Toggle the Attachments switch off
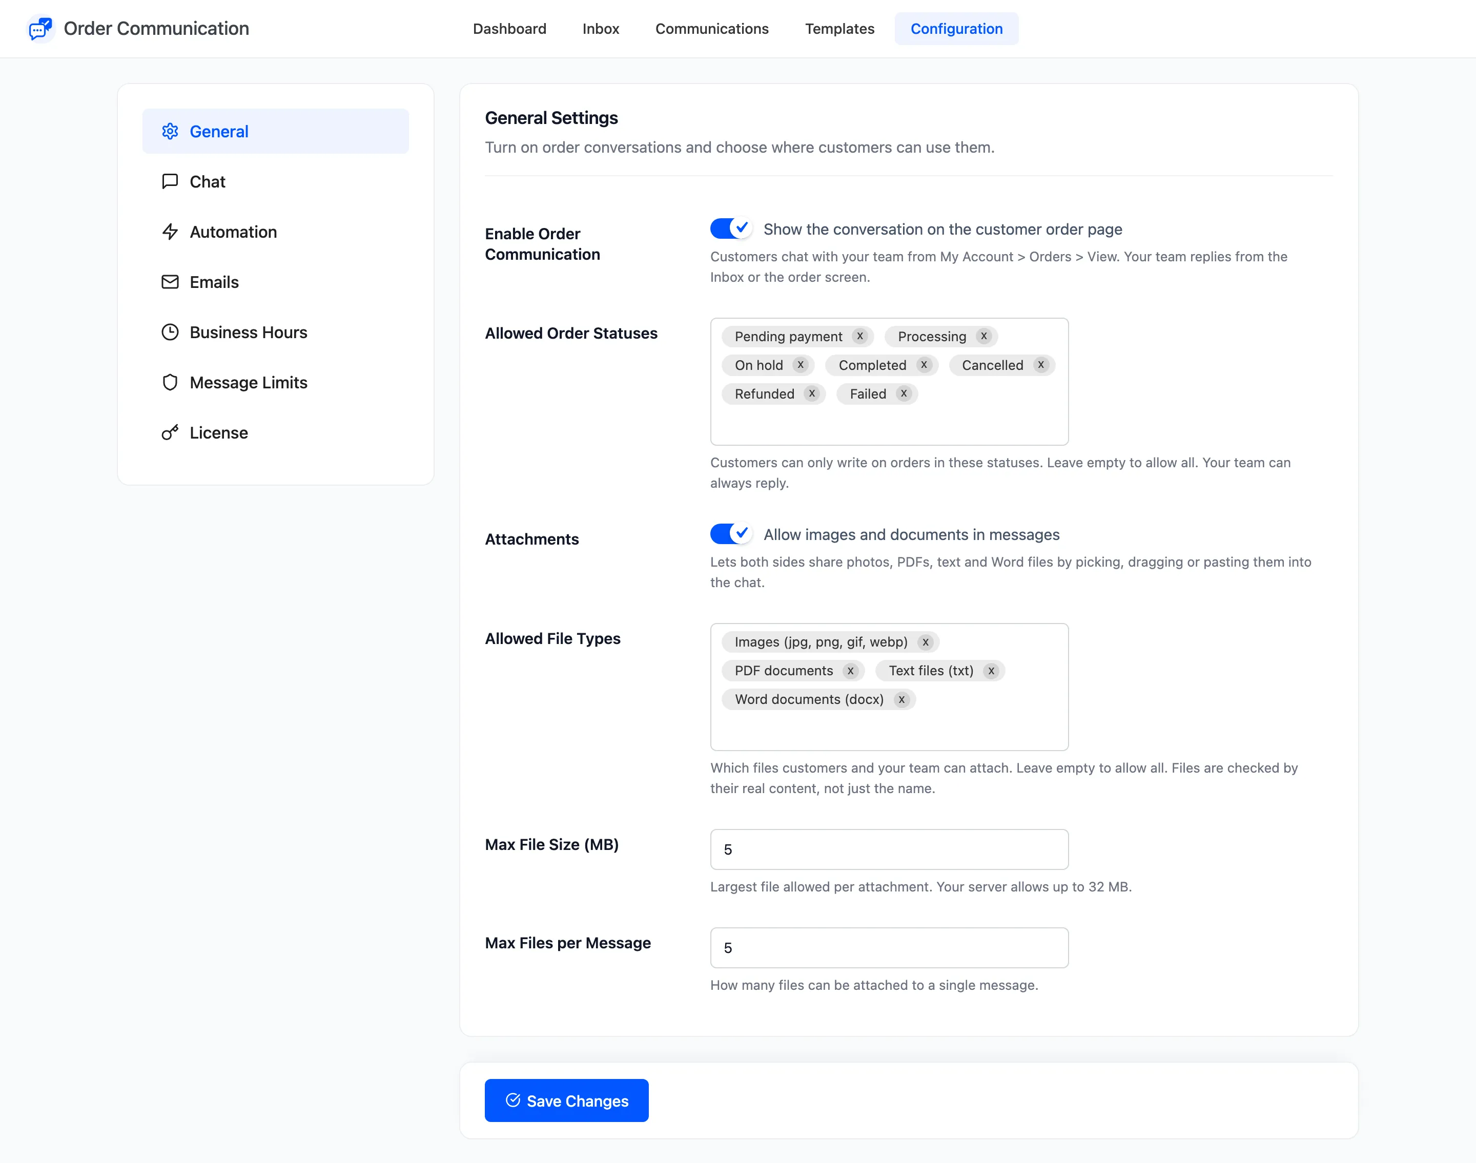The image size is (1476, 1163). point(731,534)
